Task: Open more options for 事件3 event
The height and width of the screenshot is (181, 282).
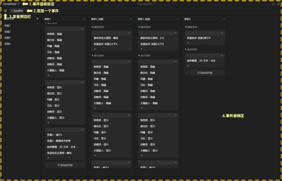Action: [x=224, y=19]
